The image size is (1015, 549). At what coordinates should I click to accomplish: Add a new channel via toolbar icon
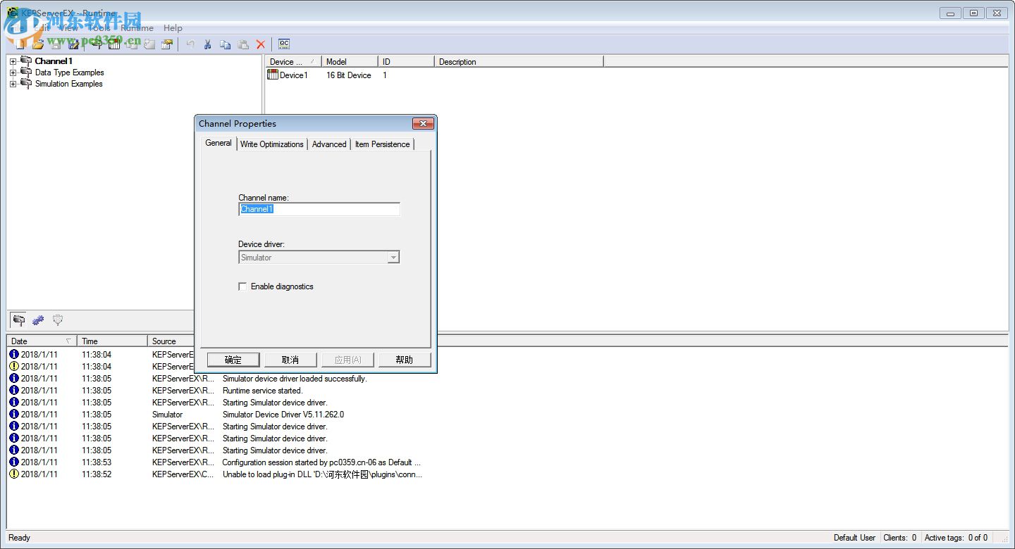(x=97, y=44)
